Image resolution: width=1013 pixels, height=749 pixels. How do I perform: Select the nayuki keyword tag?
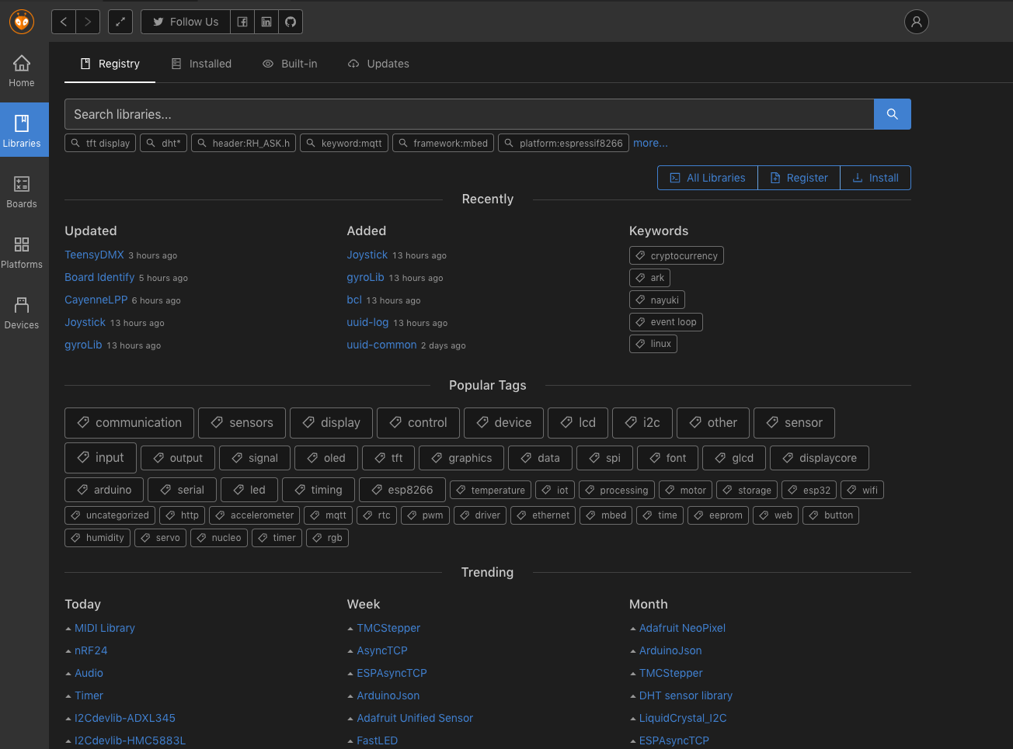pyautogui.click(x=656, y=300)
